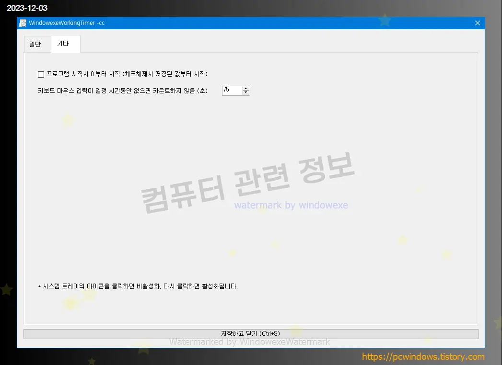502x365 pixels.
Task: Increase idle seconds with spinner up arrow
Action: [246, 88]
